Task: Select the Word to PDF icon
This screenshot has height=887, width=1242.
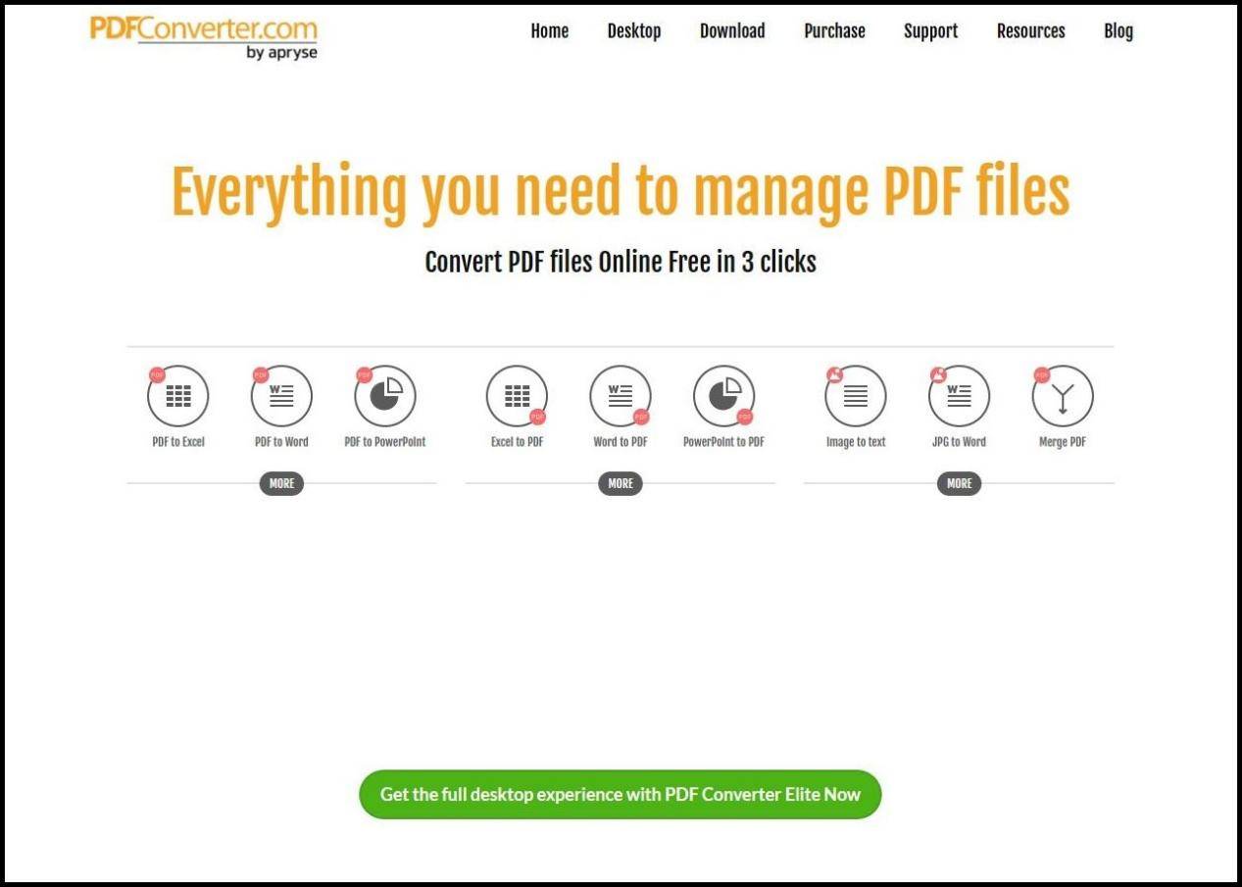Action: [x=621, y=396]
